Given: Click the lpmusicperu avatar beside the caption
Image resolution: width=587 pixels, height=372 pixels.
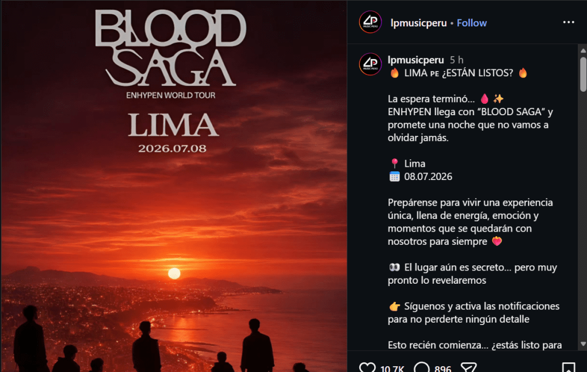Looking at the screenshot, I should tap(370, 64).
